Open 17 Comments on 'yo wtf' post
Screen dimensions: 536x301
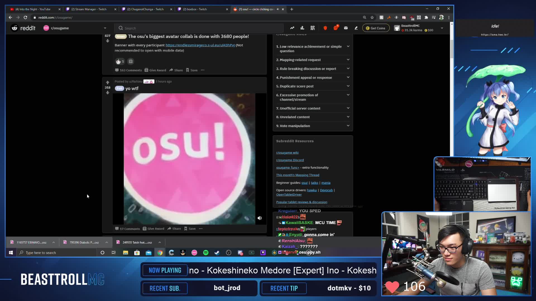coord(128,229)
